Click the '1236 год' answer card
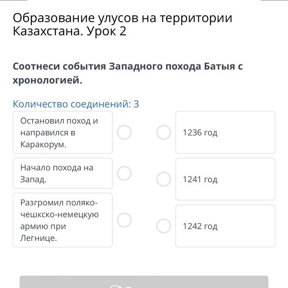 coord(225,133)
